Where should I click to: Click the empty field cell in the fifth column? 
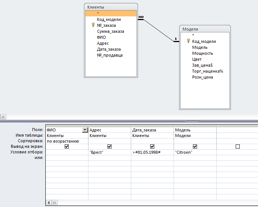[x=237, y=130]
